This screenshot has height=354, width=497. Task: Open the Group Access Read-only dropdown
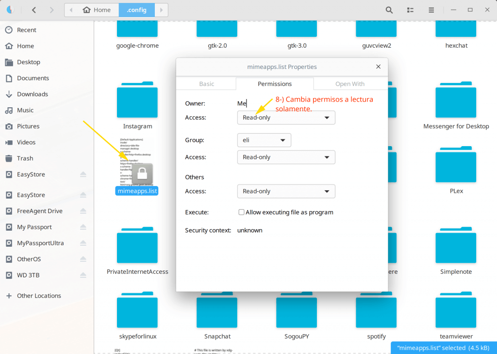286,157
